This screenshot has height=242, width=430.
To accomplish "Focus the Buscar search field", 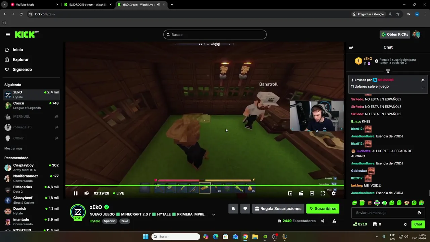I will point(215,35).
